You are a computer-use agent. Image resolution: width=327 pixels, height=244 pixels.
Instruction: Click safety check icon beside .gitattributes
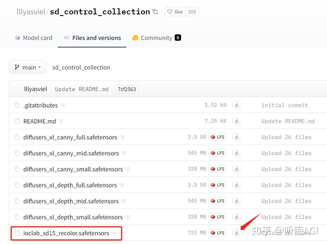(x=63, y=105)
